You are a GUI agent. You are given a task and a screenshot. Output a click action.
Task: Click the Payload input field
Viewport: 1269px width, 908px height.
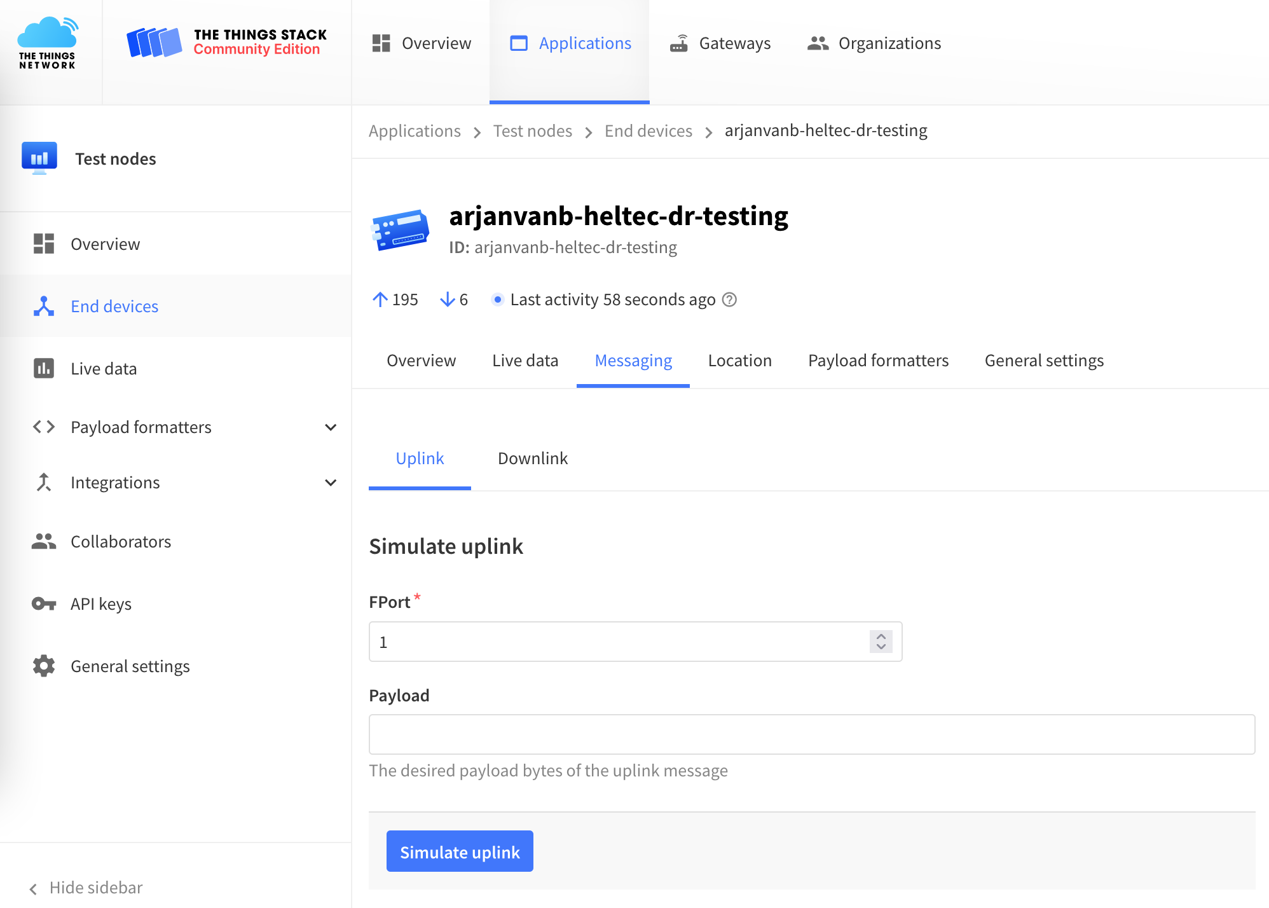(812, 734)
